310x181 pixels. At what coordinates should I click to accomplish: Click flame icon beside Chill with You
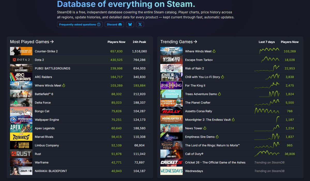pos(223,77)
